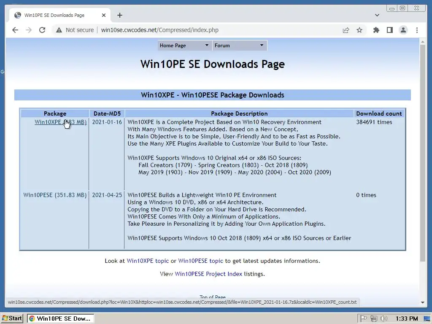This screenshot has height=324, width=432.
Task: Click the Win10PESE (351.83 MB) package
Action: tap(55, 195)
